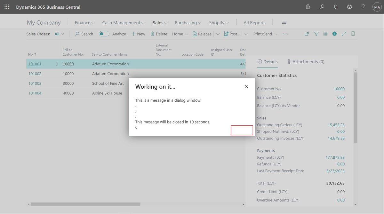
Task: Open sales order 101003
Action: [x=35, y=83]
